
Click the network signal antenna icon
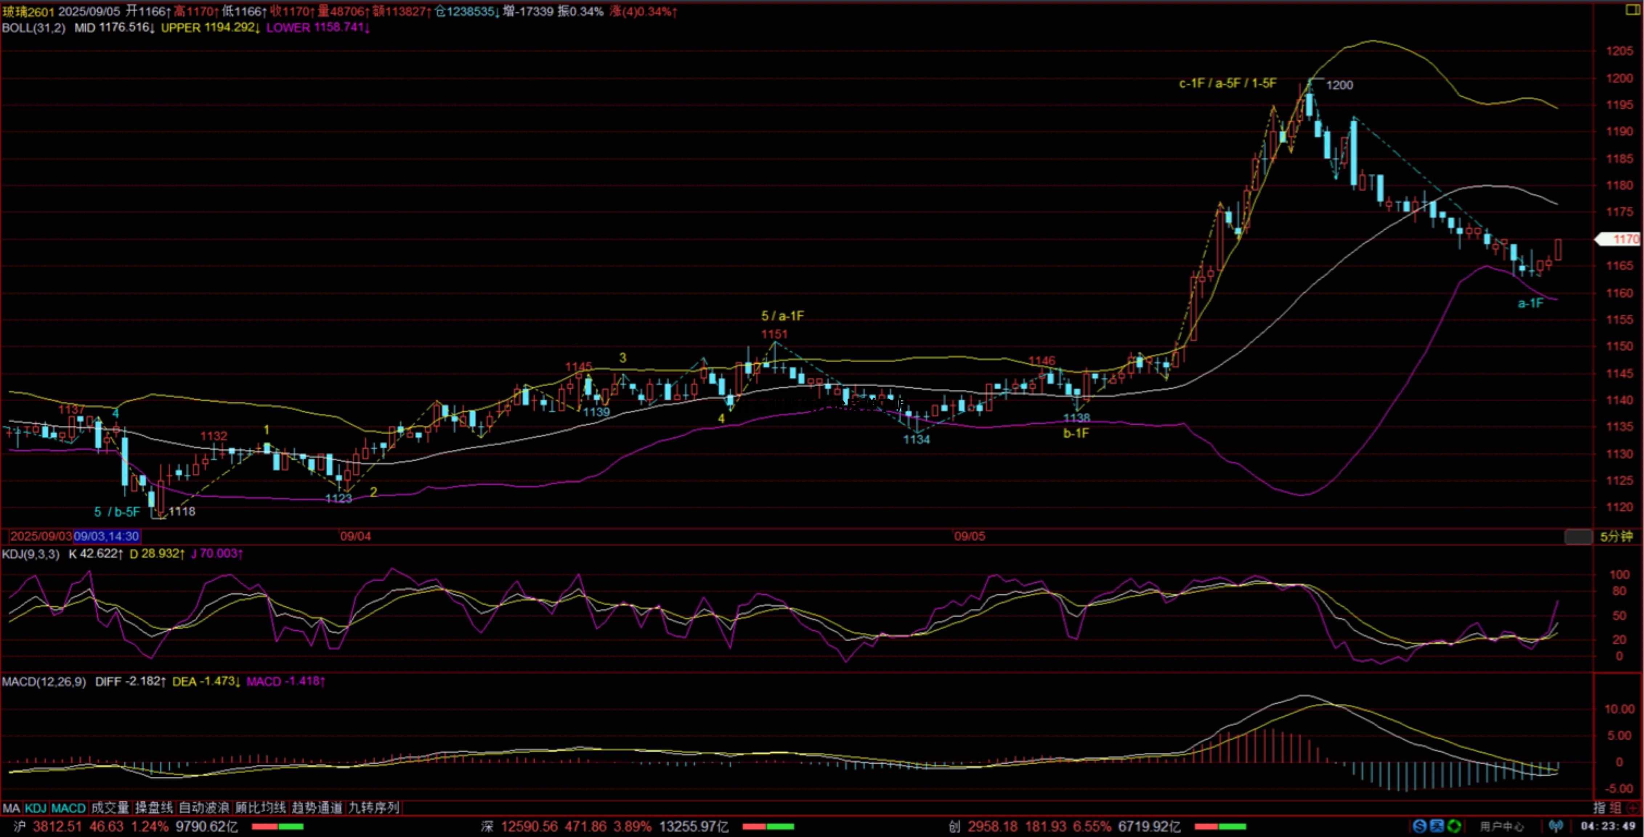(1556, 826)
